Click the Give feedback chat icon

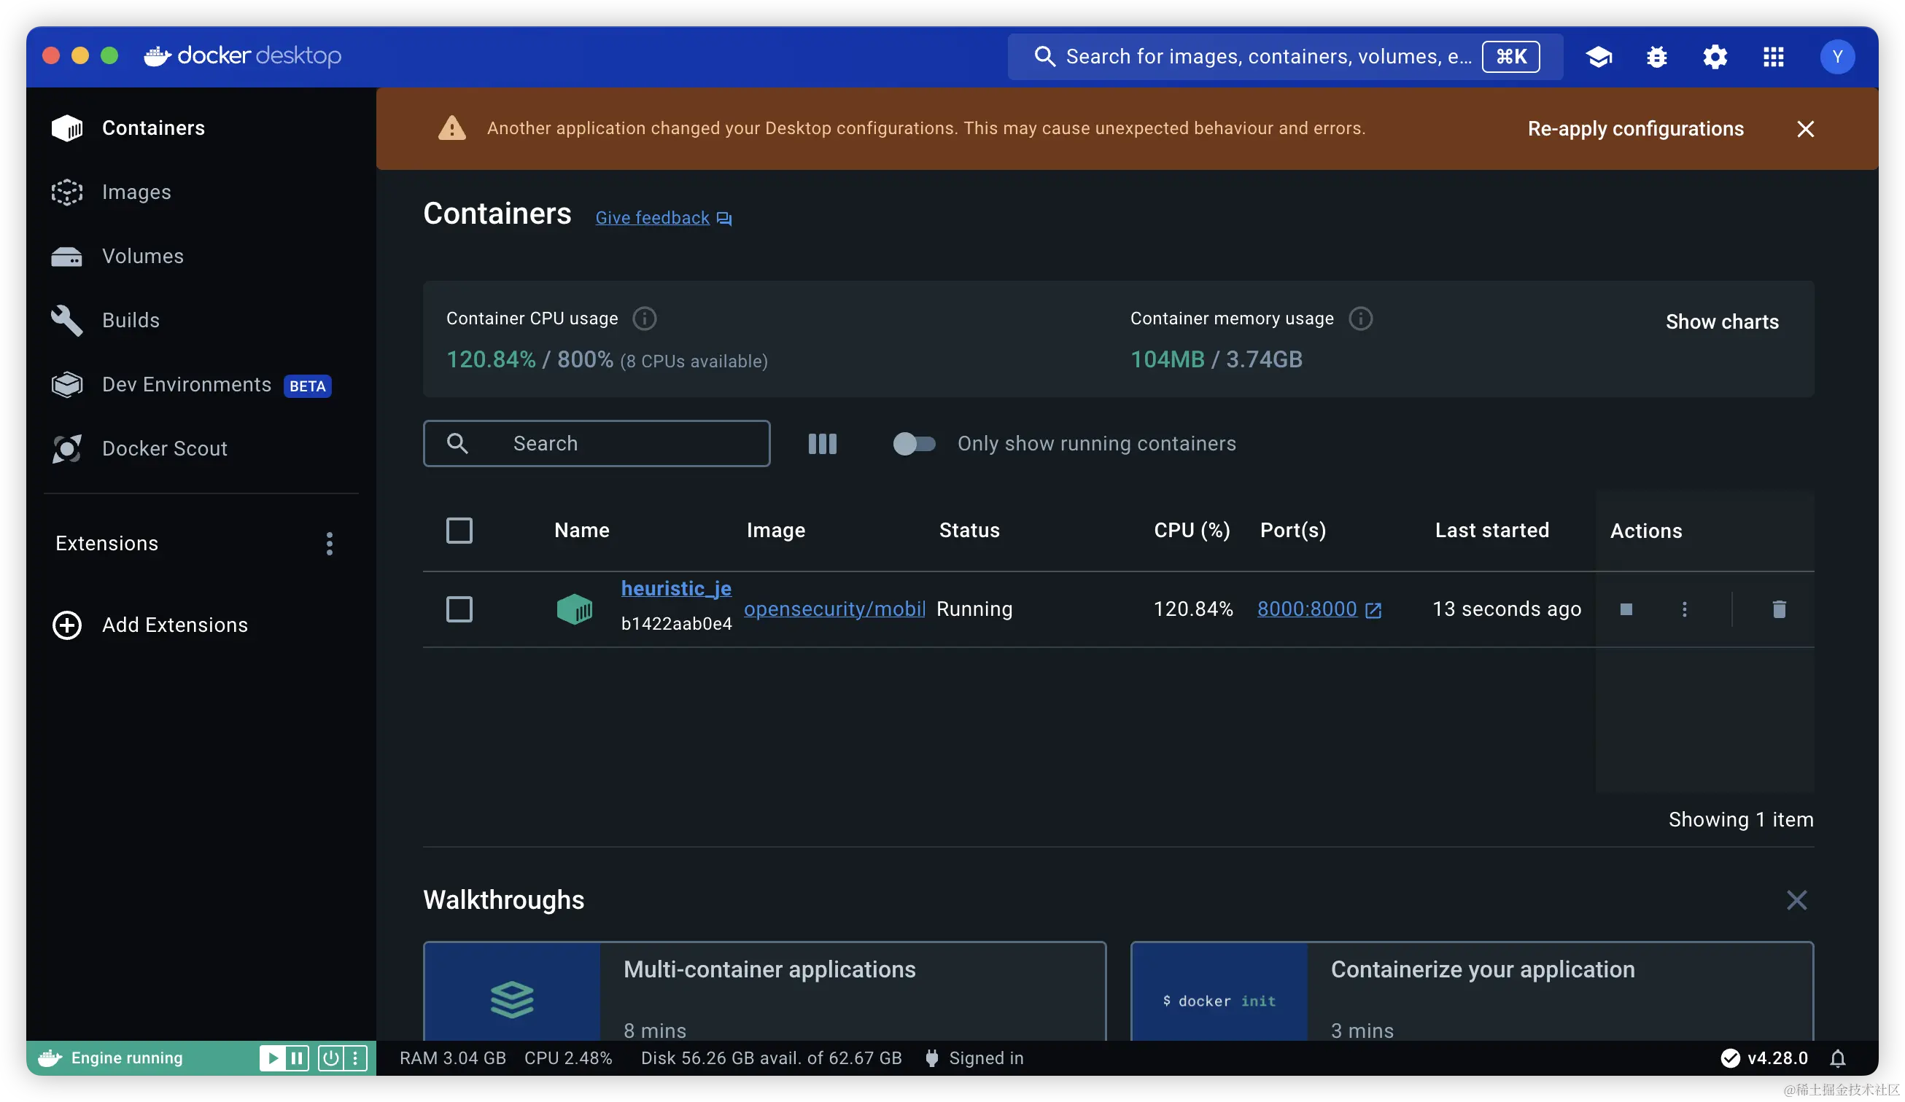tap(724, 219)
